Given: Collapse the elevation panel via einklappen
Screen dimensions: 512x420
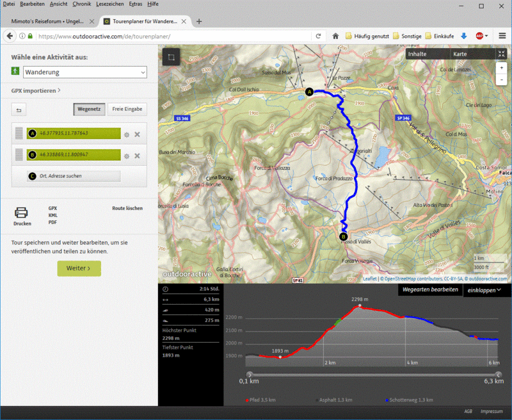Looking at the screenshot, I should tap(485, 289).
